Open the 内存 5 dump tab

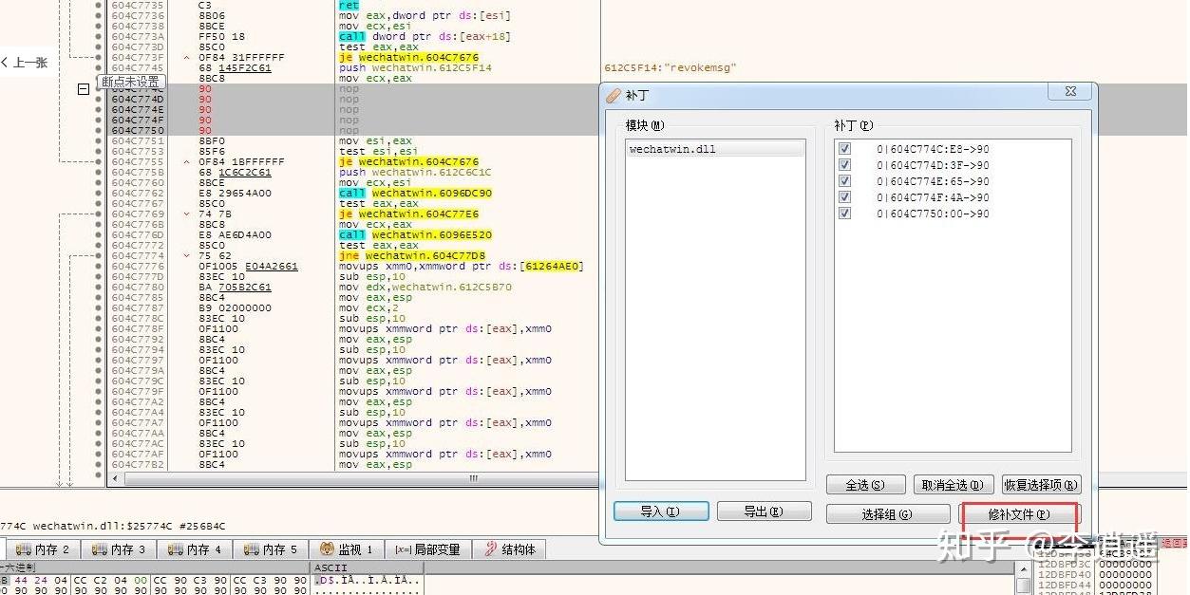tap(272, 549)
